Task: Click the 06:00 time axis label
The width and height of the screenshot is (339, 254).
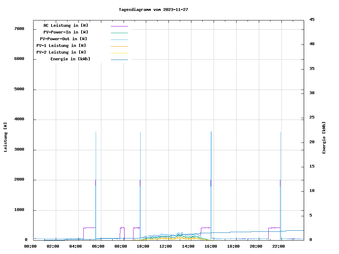Action: pyautogui.click(x=98, y=246)
